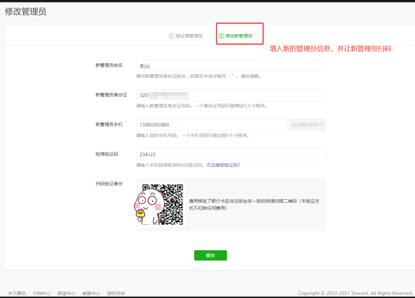Open the 文档中心 footer link
Image resolution: width=415 pixels, height=298 pixels.
click(x=42, y=293)
